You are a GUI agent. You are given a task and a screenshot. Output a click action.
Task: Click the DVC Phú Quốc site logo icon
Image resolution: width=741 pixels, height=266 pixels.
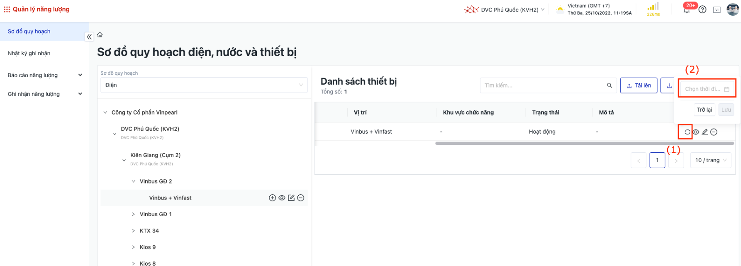[x=472, y=10]
